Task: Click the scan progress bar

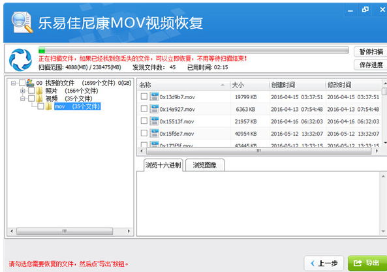Action: pyautogui.click(x=193, y=50)
